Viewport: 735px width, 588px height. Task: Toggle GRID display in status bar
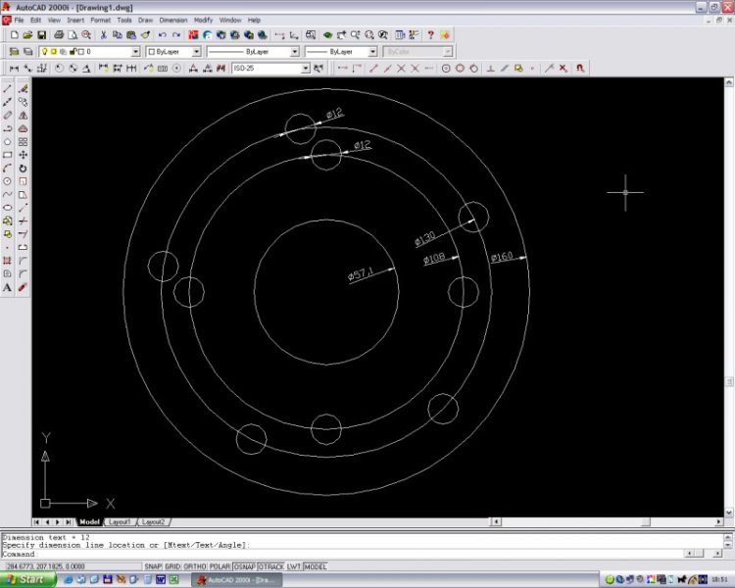pos(172,566)
